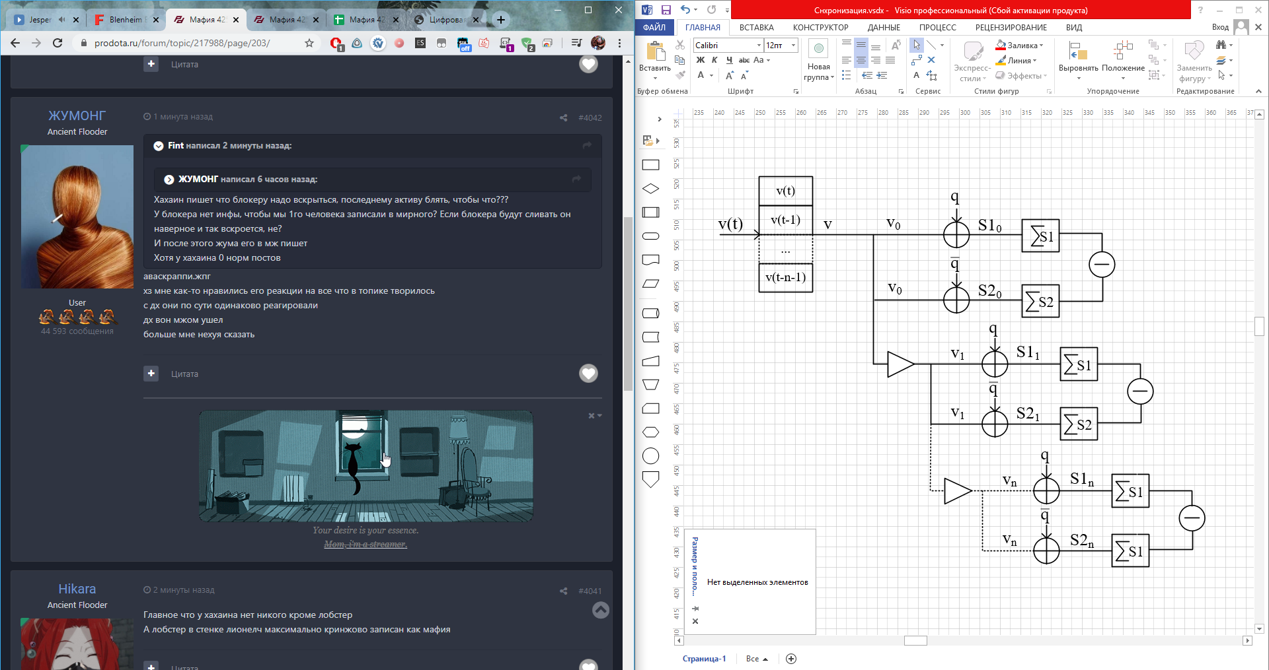Viewport: 1269px width, 670px height.
Task: Open the Calibri font name dropdown
Action: click(x=759, y=45)
